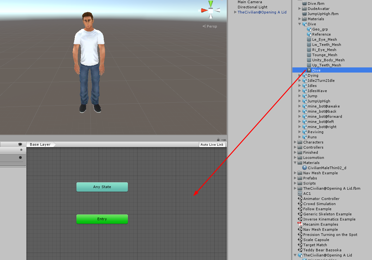Image resolution: width=372 pixels, height=260 pixels.
Task: Collapse the Dive model hierarchy
Action: tap(299, 24)
